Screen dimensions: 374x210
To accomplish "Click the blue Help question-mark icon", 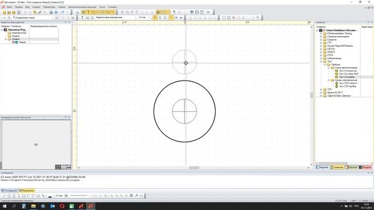I will click(x=56, y=12).
